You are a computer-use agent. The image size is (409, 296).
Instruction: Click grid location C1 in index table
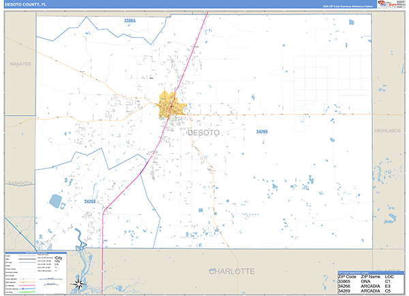click(x=388, y=282)
